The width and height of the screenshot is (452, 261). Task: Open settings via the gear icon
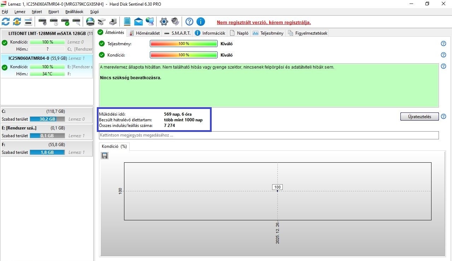click(x=164, y=22)
